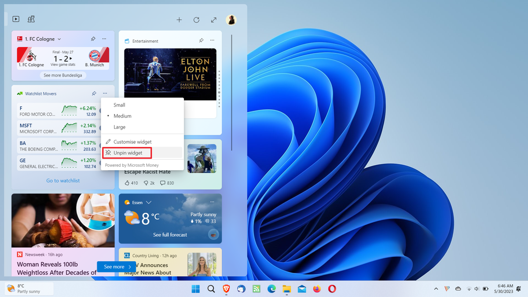Keep Medium size selected in the menu

(x=122, y=116)
